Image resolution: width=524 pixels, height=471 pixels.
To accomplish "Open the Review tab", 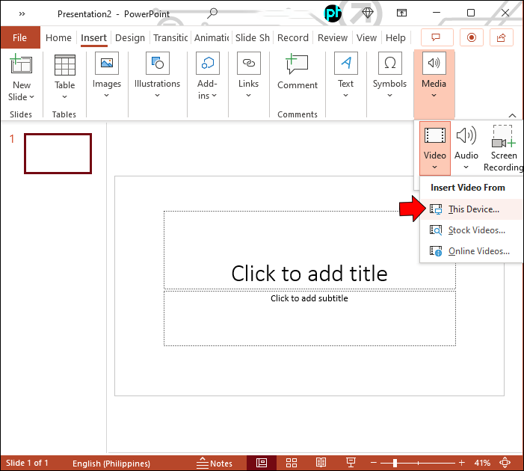I will click(x=333, y=37).
